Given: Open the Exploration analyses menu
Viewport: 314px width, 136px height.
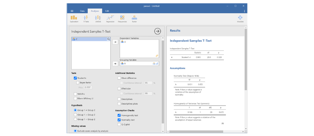Looking at the screenshot, I should pyautogui.click(x=74, y=19).
